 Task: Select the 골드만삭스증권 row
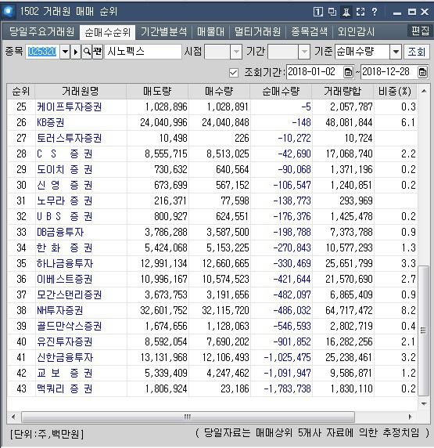click(212, 326)
